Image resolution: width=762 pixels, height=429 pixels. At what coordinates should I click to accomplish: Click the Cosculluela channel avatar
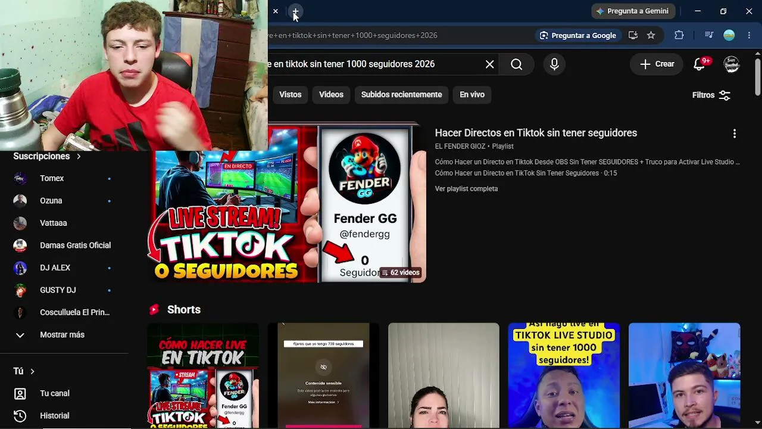[20, 313]
